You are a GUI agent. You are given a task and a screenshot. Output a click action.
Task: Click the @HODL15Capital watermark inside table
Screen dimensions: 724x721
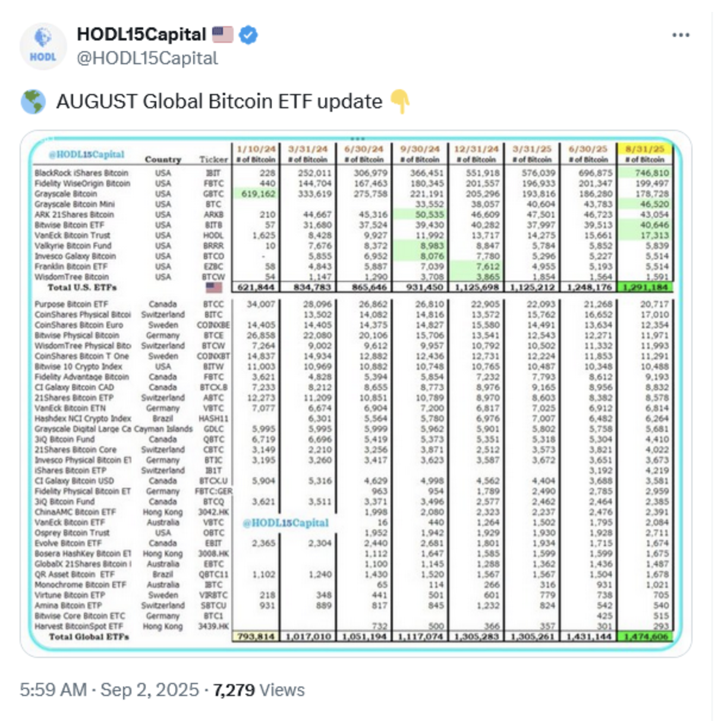pyautogui.click(x=286, y=523)
